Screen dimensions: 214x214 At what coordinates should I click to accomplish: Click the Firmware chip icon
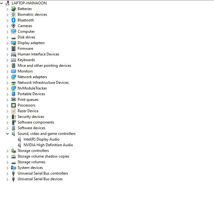(x=13, y=49)
